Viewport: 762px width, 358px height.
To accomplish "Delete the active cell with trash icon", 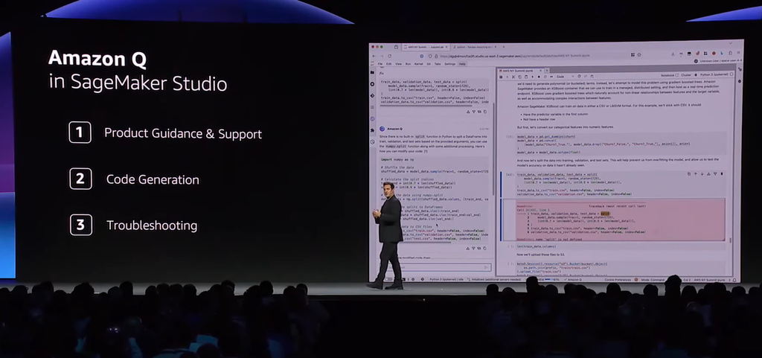I will pos(722,174).
